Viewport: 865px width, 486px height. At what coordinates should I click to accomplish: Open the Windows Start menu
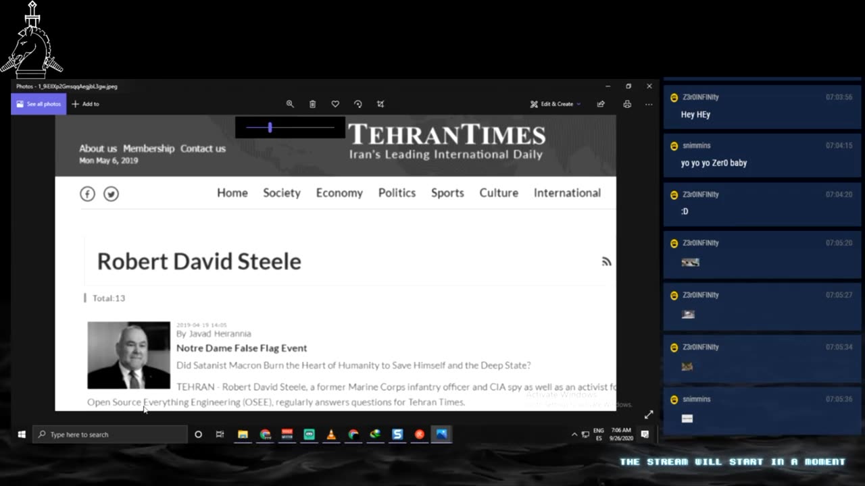click(x=21, y=435)
